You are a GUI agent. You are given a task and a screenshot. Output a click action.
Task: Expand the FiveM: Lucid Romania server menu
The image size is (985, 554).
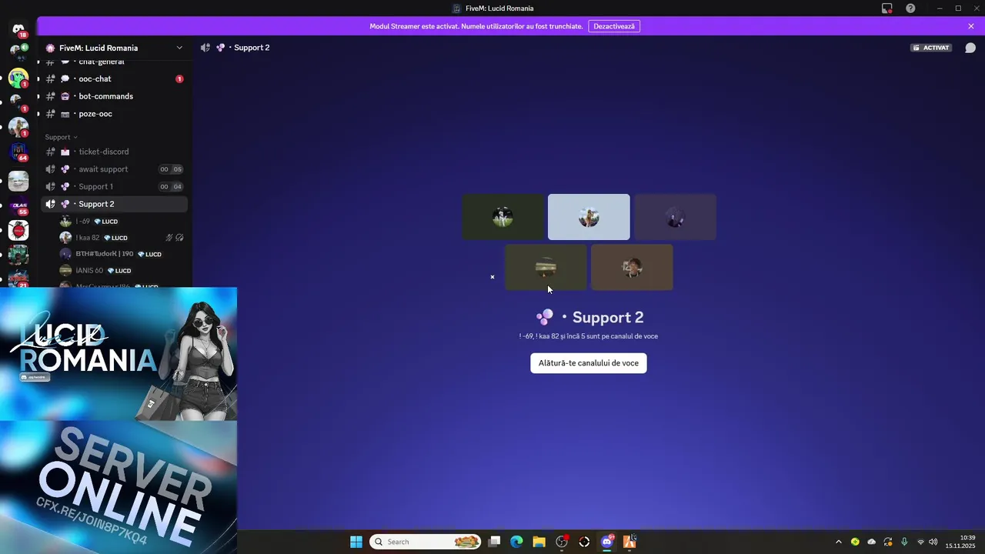[115, 48]
